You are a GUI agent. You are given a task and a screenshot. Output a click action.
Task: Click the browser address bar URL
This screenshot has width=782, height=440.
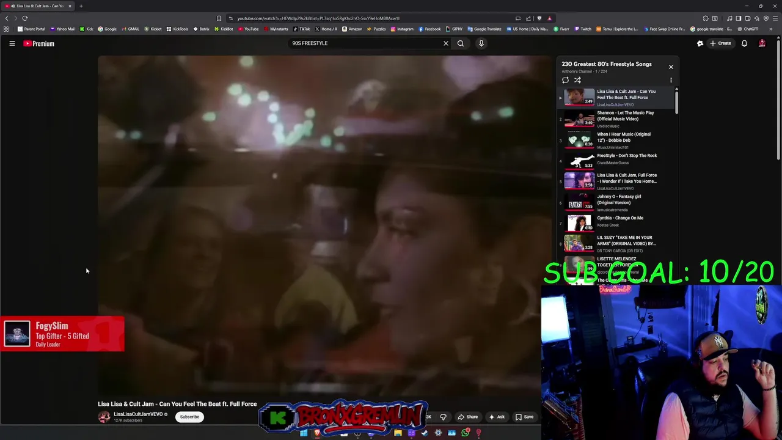(x=318, y=18)
